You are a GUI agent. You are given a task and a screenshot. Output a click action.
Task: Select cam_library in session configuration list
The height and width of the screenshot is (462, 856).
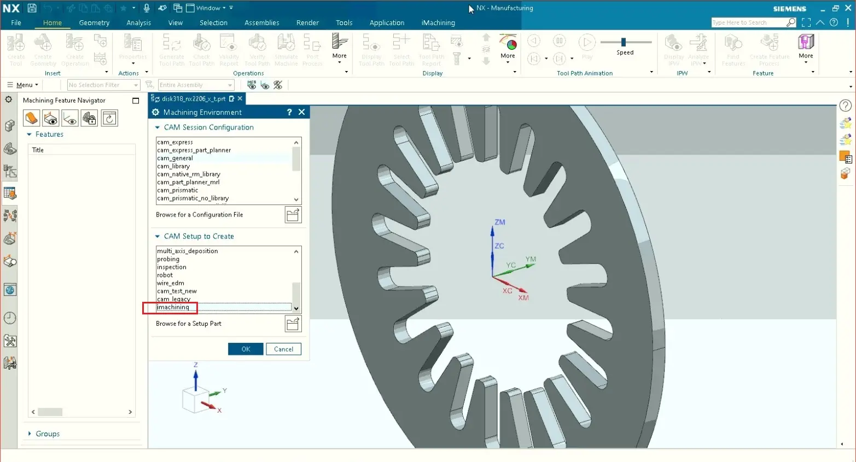(x=223, y=166)
